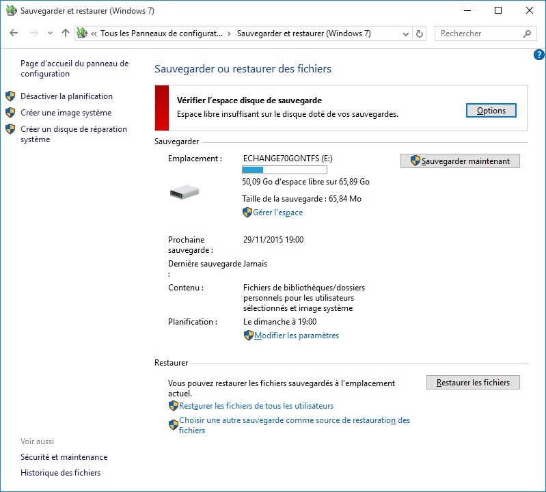Click Restaurer les fichiers button
Image resolution: width=546 pixels, height=492 pixels.
tap(473, 382)
